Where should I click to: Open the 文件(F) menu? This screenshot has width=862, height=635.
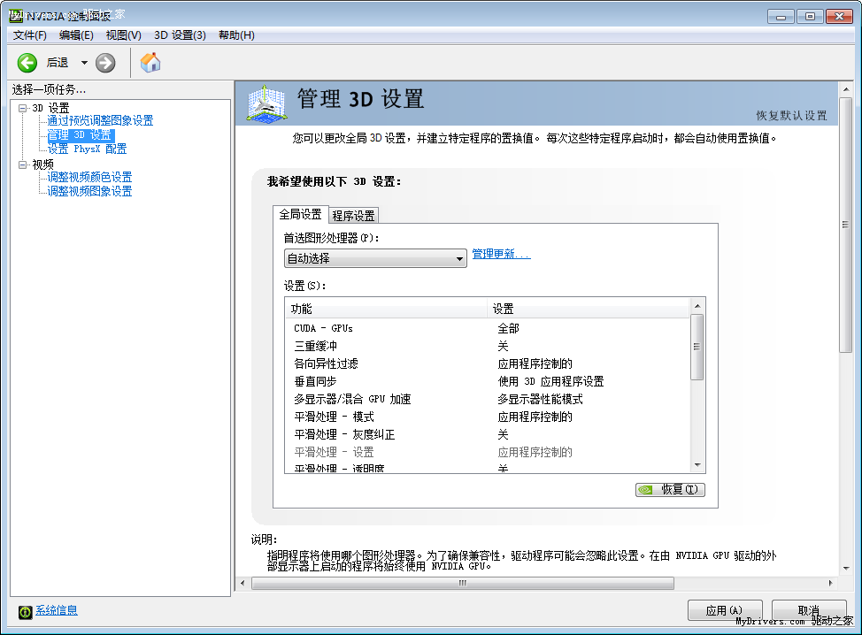click(x=30, y=34)
